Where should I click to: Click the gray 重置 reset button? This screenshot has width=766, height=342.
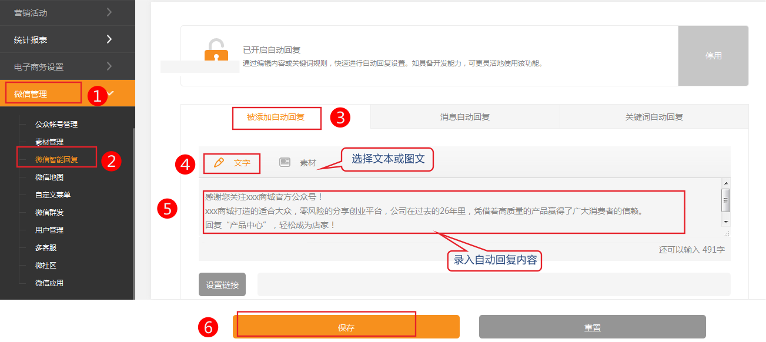click(592, 327)
